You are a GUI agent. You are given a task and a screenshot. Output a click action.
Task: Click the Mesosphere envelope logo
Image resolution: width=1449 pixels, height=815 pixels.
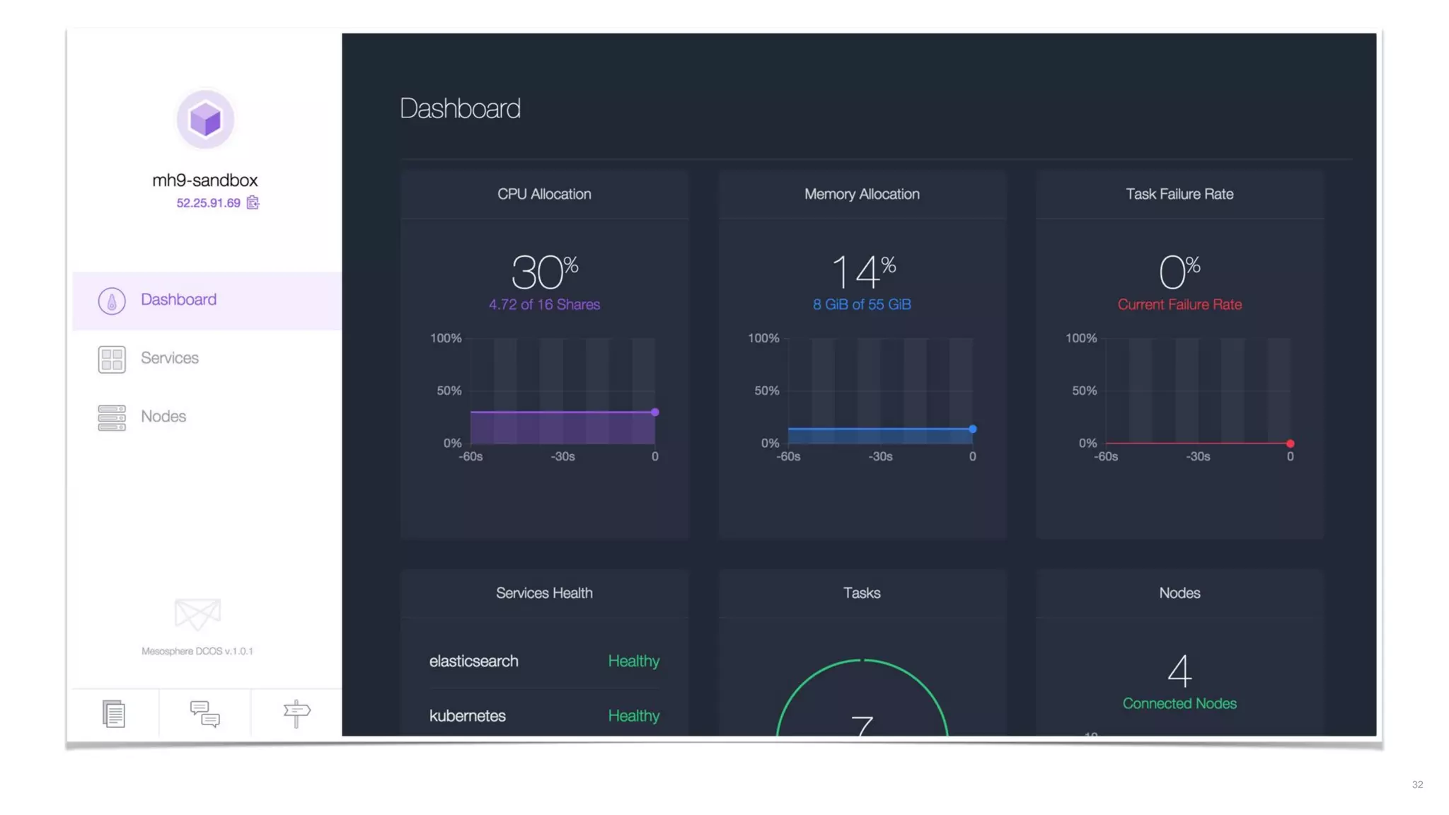(197, 613)
